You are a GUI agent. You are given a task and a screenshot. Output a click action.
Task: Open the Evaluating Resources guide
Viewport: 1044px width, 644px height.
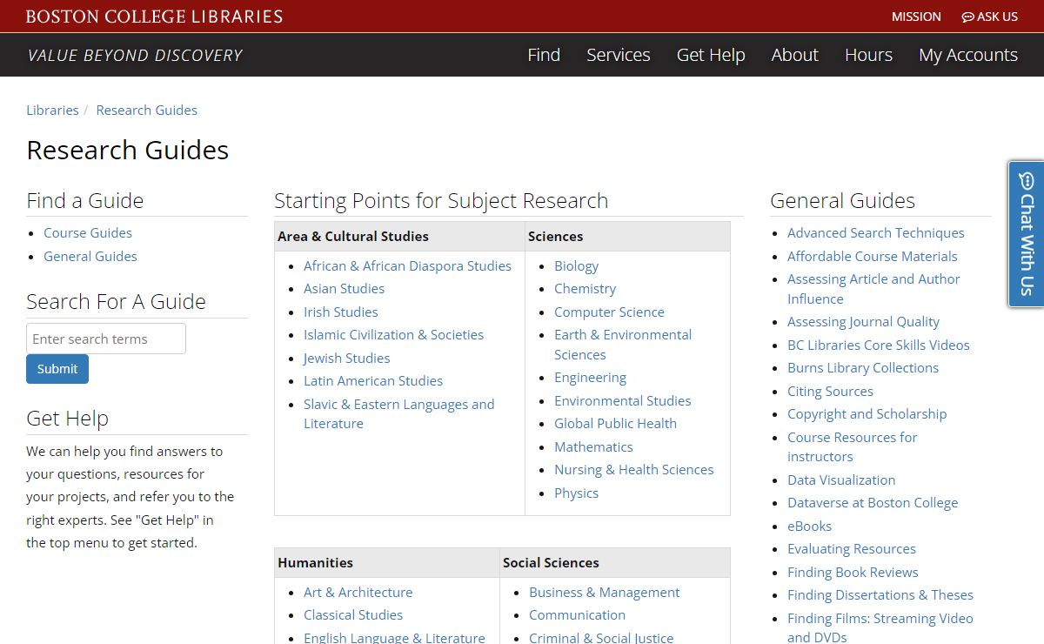(x=851, y=548)
